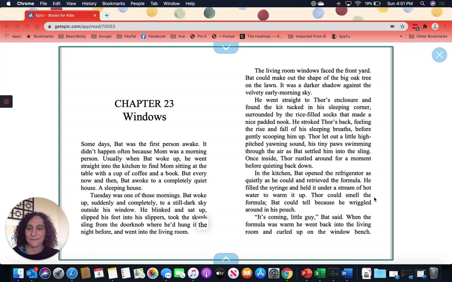
Task: Show hidden bookmarks with the double chevron
Action: point(401,36)
